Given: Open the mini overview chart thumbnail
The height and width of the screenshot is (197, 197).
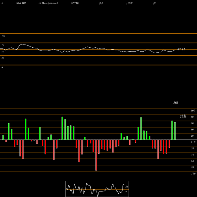Looking at the screenshot, I should click(x=97, y=189).
